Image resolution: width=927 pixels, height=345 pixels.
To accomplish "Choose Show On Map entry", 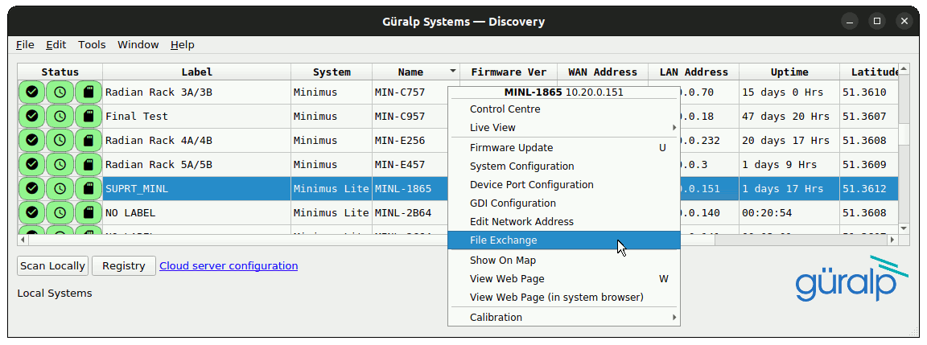I will tap(564, 261).
